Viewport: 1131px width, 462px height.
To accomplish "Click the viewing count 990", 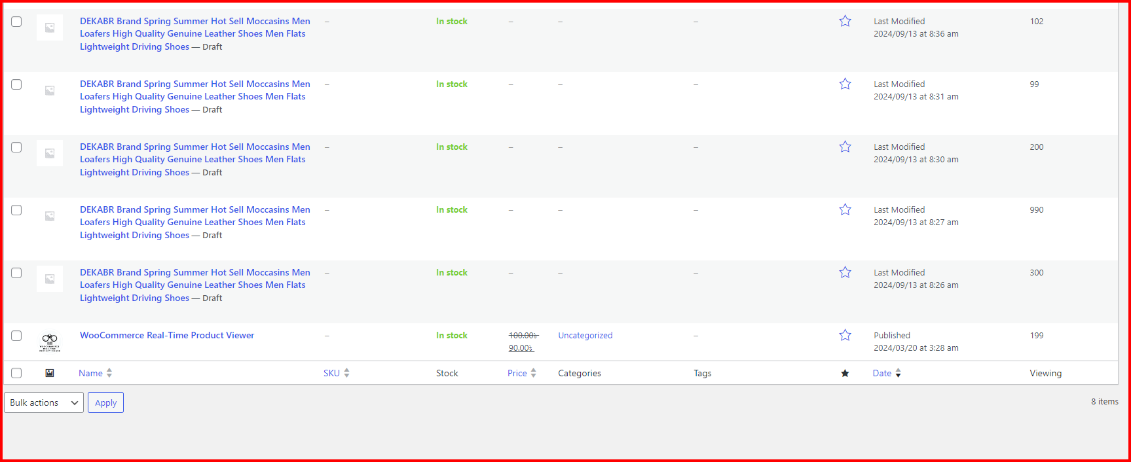I will tap(1037, 209).
